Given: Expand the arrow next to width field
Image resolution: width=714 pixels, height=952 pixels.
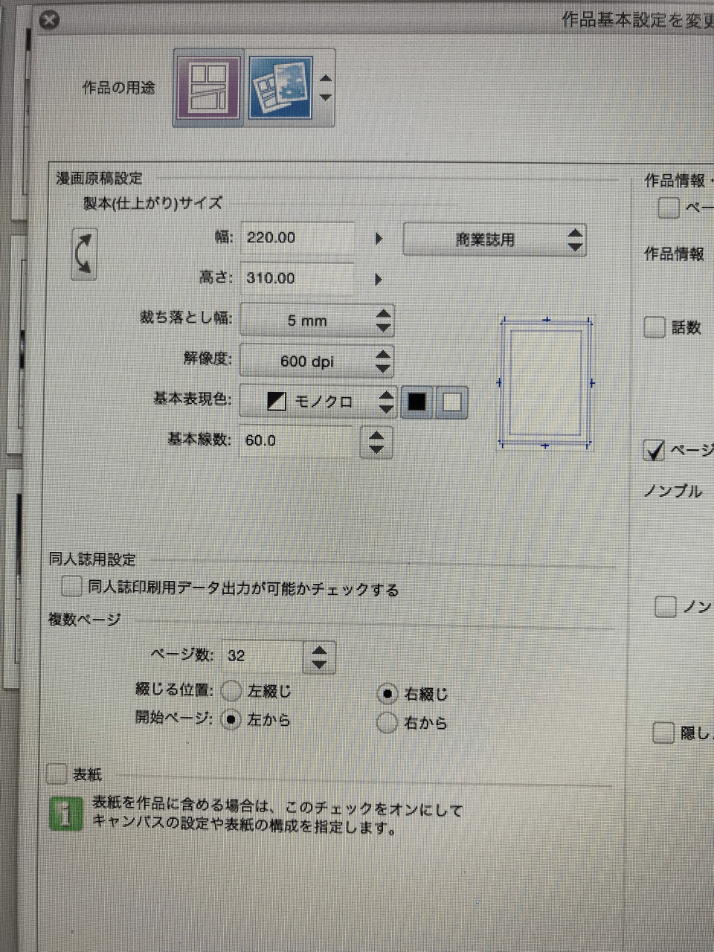Looking at the screenshot, I should coord(379,239).
